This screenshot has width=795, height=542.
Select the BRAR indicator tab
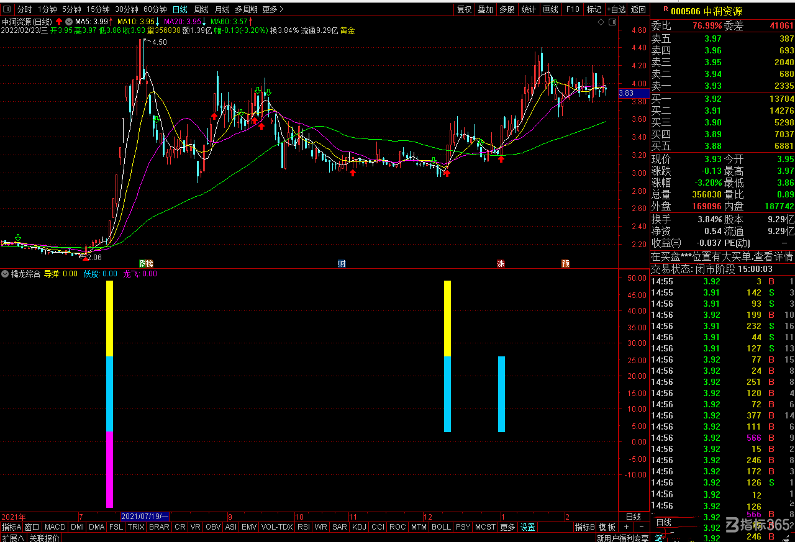(160, 527)
